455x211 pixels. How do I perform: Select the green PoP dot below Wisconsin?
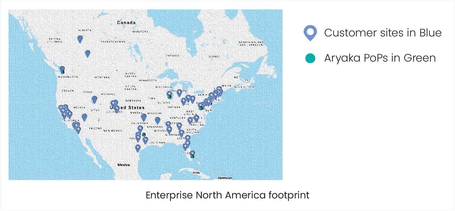point(169,97)
